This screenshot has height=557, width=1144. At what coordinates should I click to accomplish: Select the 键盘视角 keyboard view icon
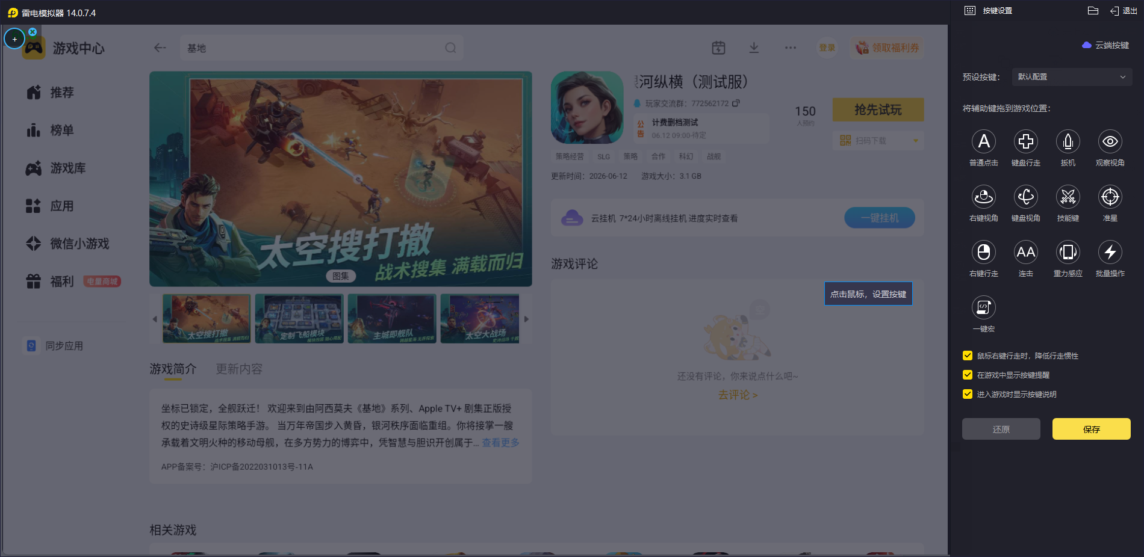tap(1026, 197)
